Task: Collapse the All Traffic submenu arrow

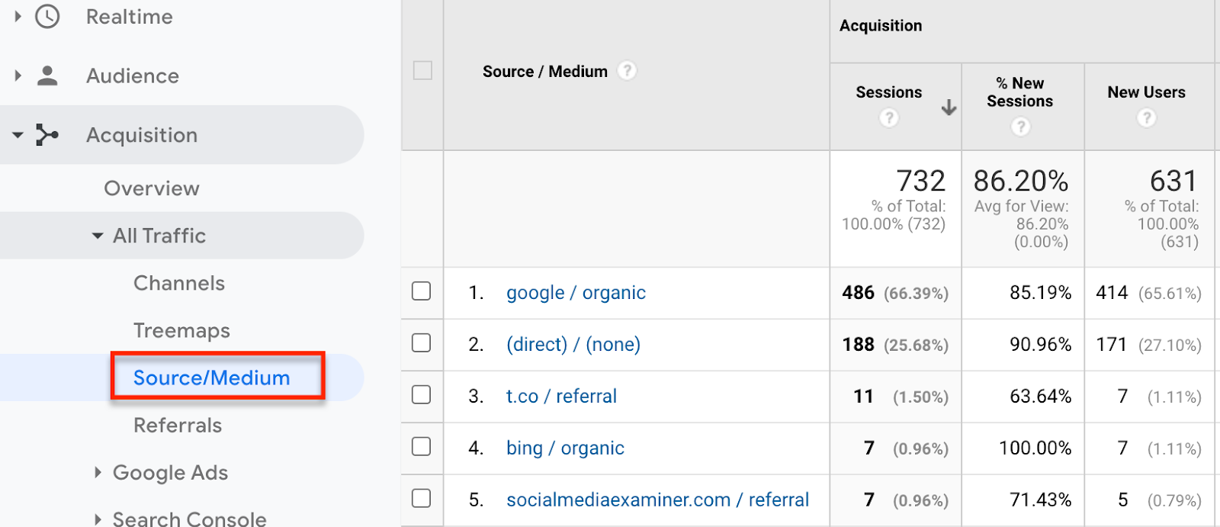Action: coord(98,236)
